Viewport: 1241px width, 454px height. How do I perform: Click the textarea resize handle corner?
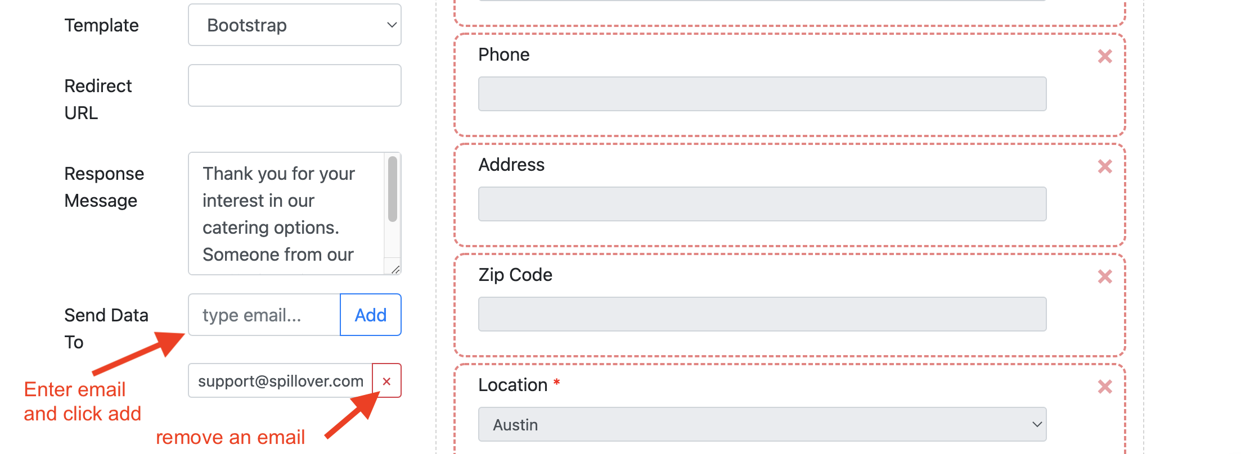click(x=395, y=269)
